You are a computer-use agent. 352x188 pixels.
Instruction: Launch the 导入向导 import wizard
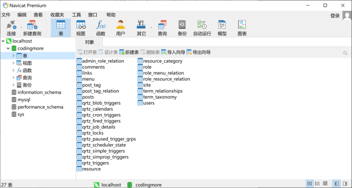coord(173,53)
